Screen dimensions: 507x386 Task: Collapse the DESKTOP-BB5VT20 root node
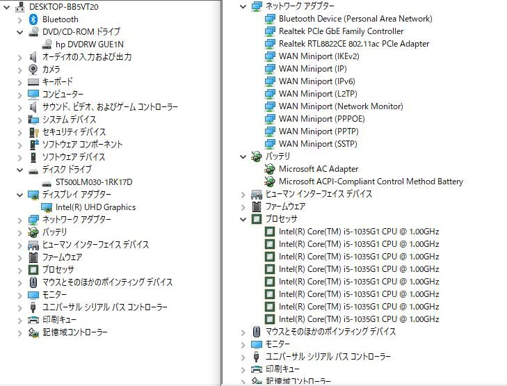click(x=7, y=7)
